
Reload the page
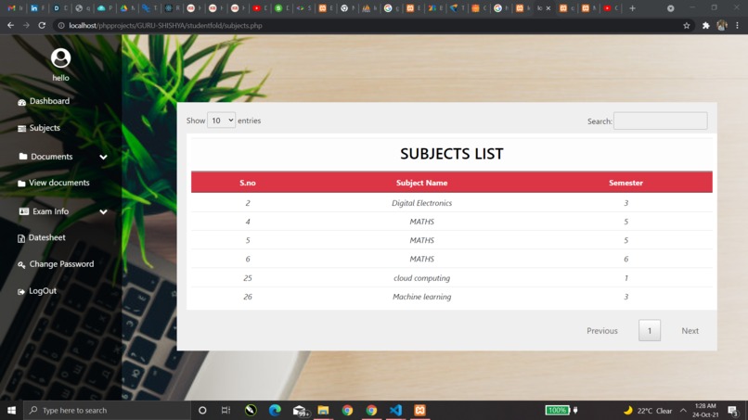pyautogui.click(x=42, y=25)
